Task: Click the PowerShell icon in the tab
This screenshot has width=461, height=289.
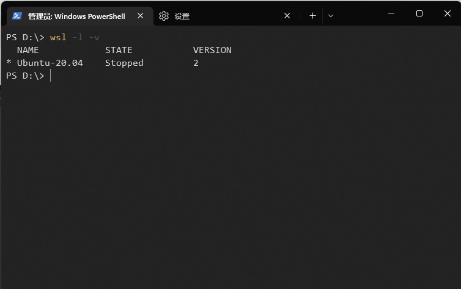Action: (x=17, y=16)
